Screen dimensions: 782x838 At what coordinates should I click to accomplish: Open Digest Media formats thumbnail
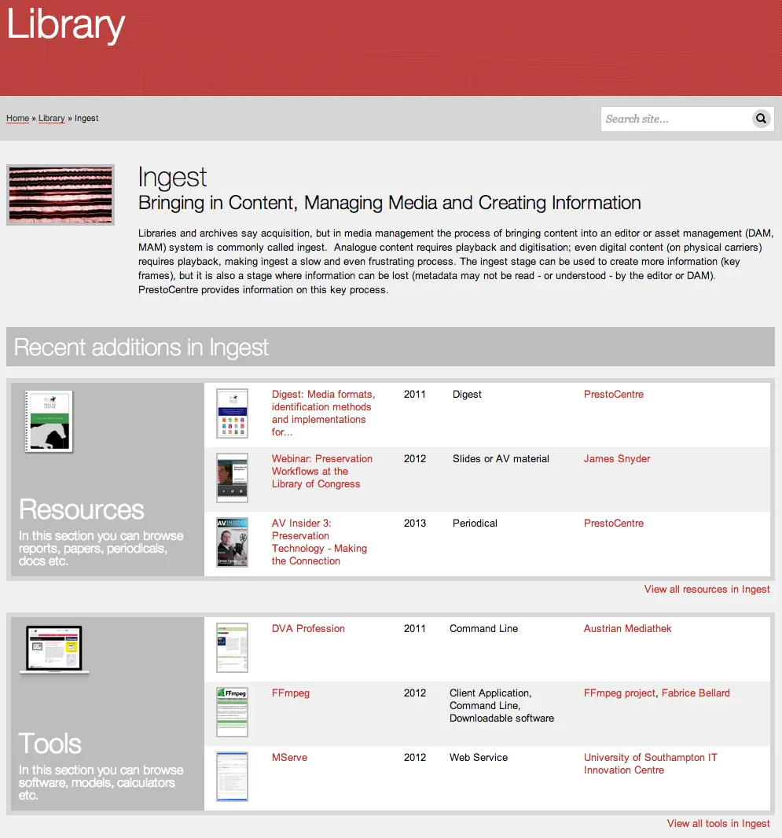click(232, 413)
